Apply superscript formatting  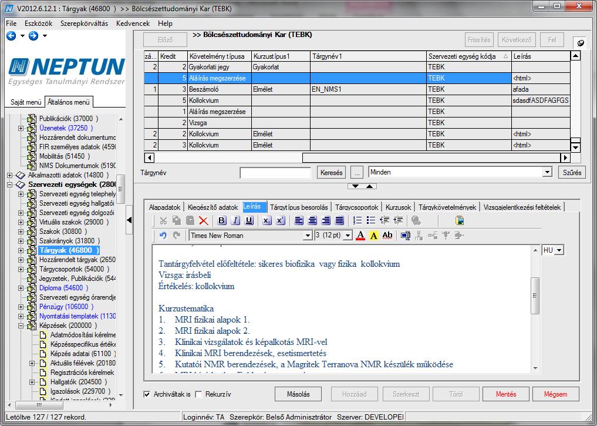[281, 220]
